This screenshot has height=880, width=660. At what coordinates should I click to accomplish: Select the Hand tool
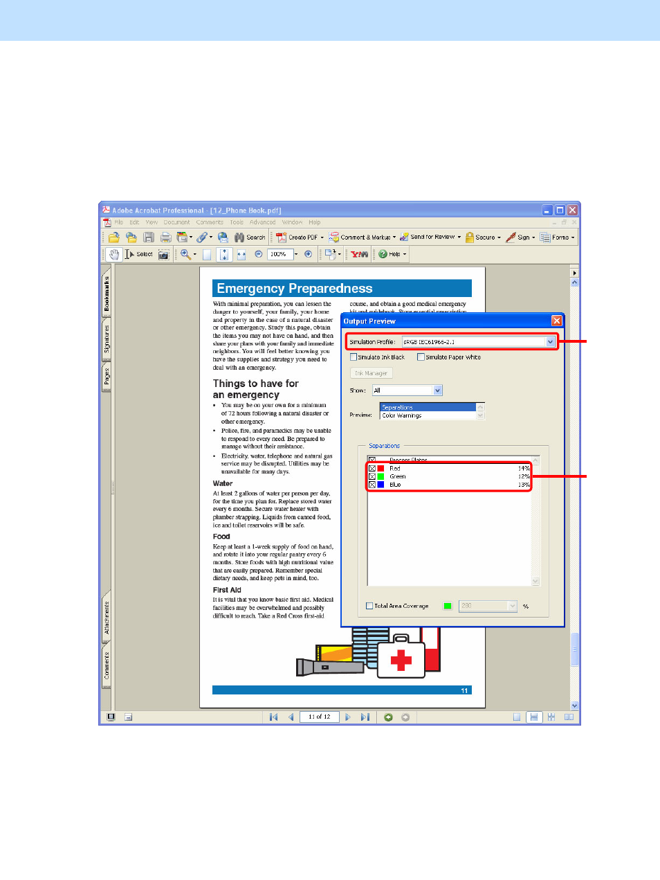point(114,254)
